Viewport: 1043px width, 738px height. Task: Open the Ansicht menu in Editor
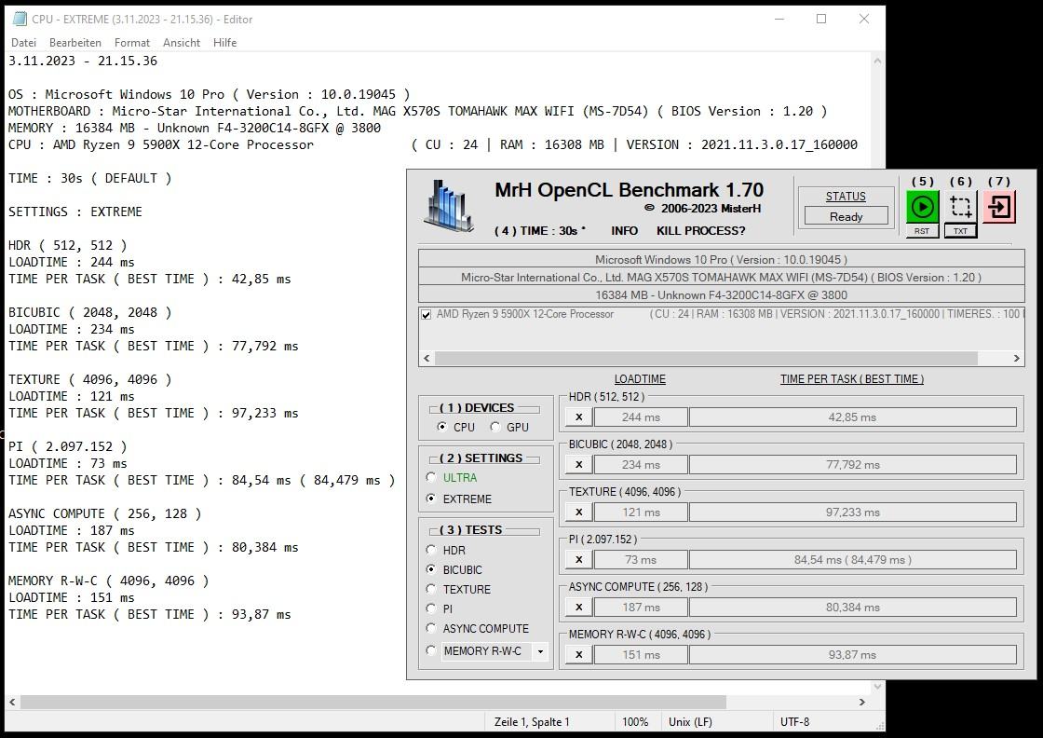click(x=181, y=43)
